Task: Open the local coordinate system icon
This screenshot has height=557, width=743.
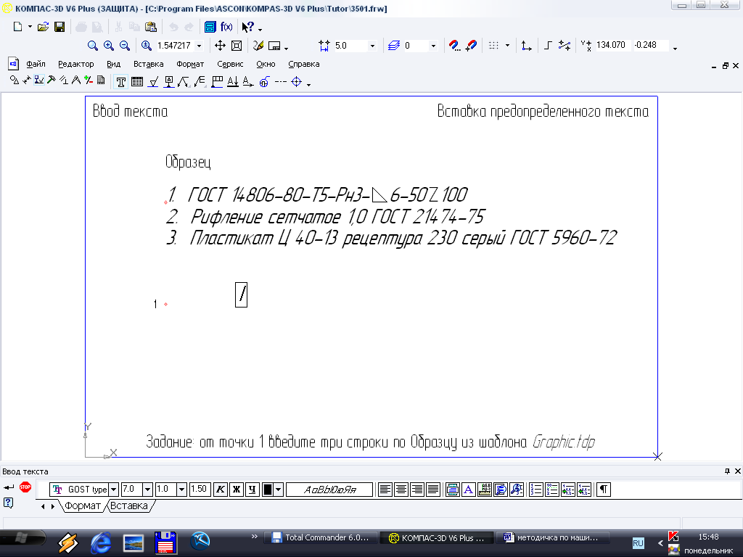Action: [x=526, y=46]
